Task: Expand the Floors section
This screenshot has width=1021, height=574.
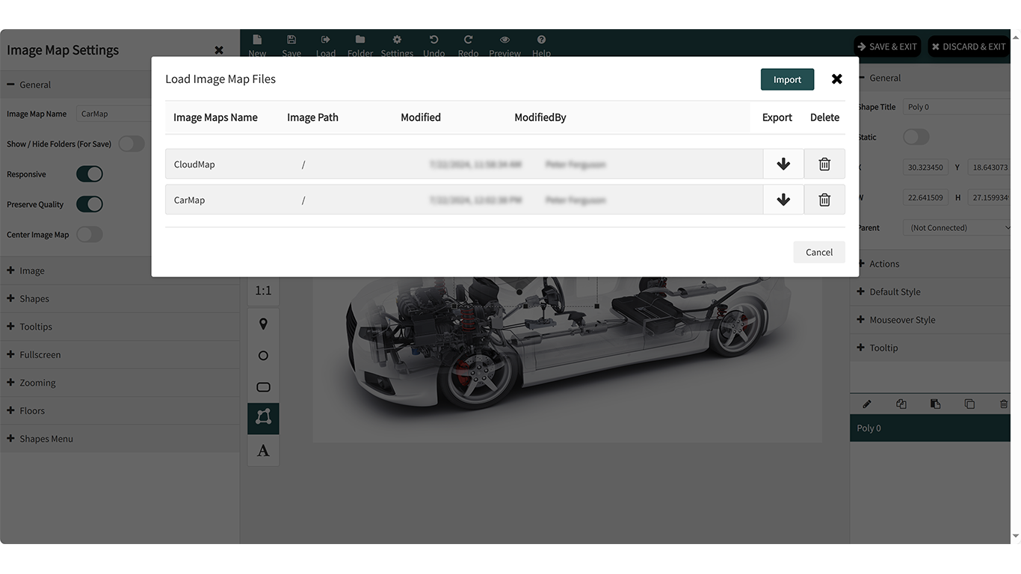Action: (120, 410)
